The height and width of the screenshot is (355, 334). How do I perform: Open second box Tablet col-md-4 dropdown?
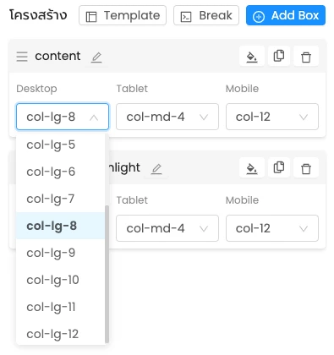coord(167,228)
